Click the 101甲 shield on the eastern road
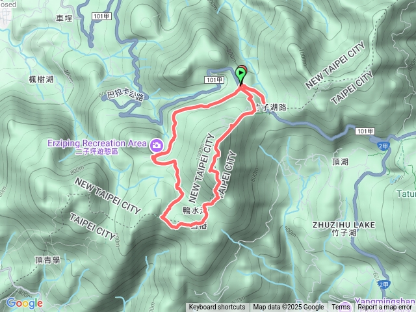This screenshot has width=416, height=312. pos(365,131)
